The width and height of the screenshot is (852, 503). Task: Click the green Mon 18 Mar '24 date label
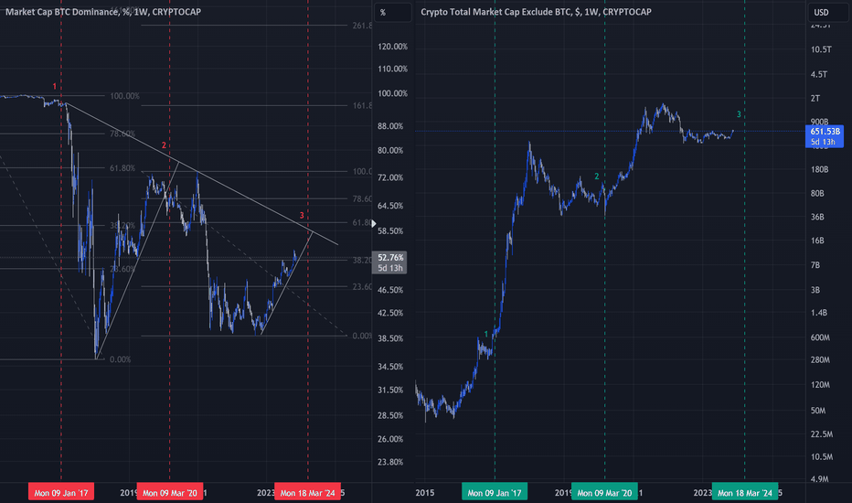click(745, 492)
